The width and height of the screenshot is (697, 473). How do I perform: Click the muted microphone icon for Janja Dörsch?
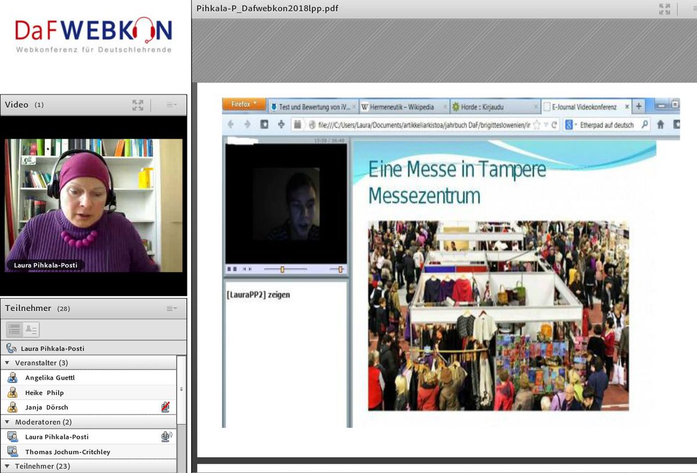click(x=166, y=407)
